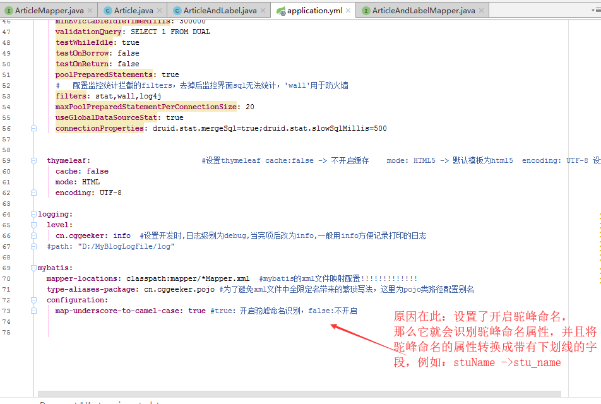Click the useGlobalDataSourceStat key
601x404 pixels.
click(106, 117)
